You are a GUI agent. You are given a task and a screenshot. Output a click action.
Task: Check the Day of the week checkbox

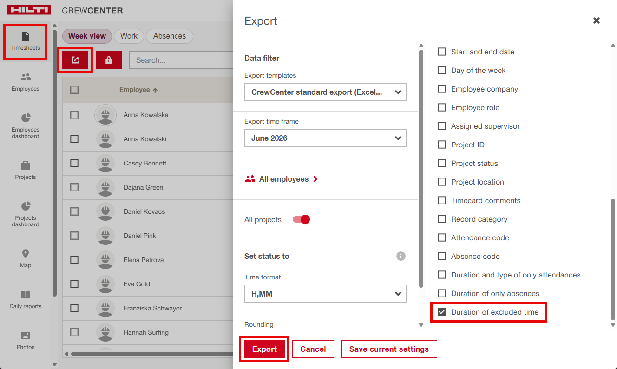pos(442,70)
